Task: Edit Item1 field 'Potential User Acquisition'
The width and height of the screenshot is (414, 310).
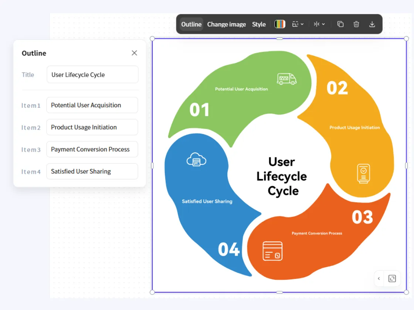Action: click(x=92, y=105)
